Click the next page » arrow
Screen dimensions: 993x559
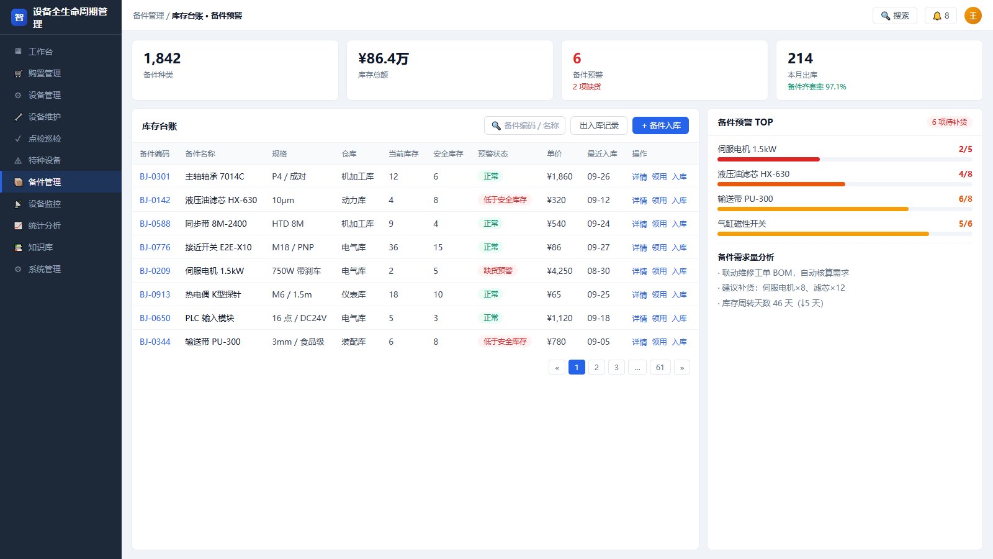(x=681, y=367)
